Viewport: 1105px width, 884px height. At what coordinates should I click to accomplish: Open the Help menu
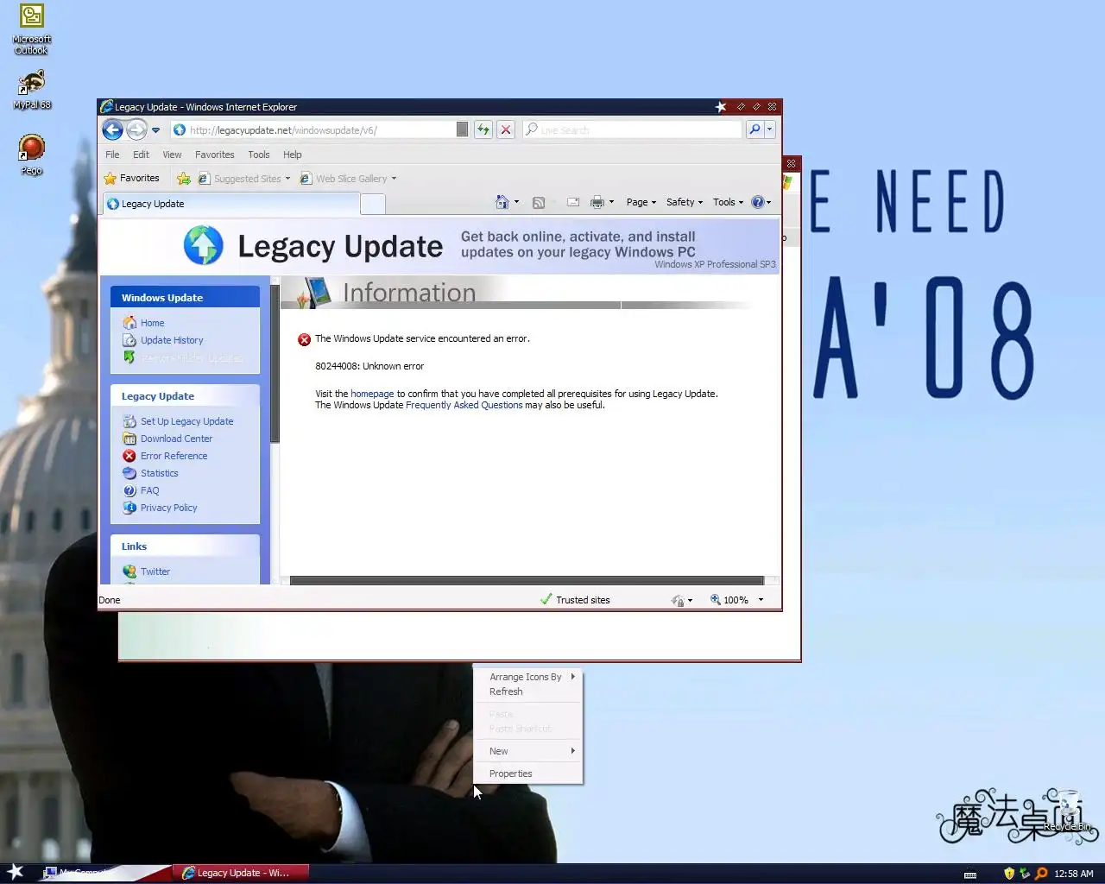pos(293,155)
